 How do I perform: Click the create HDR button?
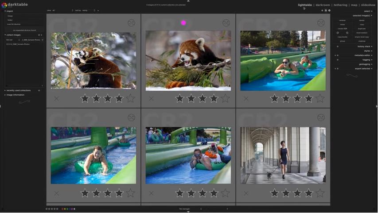[342, 29]
